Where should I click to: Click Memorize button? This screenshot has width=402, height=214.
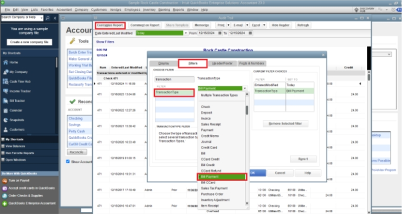click(x=202, y=25)
